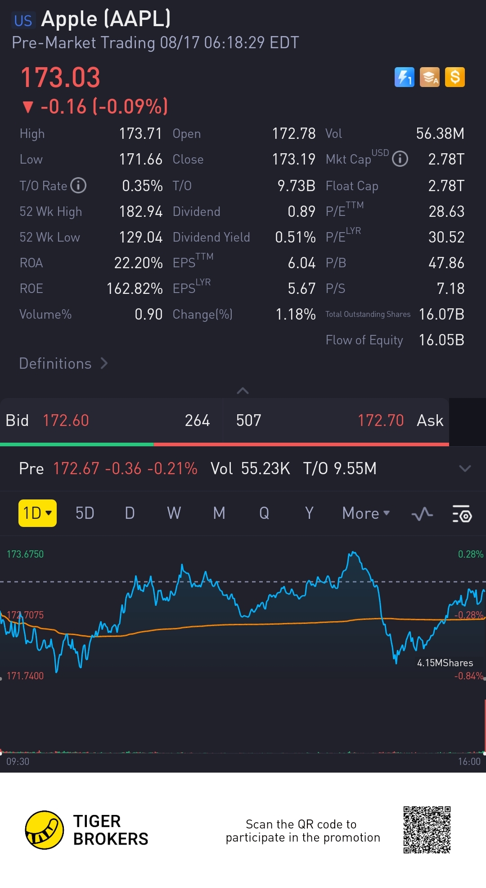Scan the promotion QR code image
The width and height of the screenshot is (486, 888).
point(427,830)
